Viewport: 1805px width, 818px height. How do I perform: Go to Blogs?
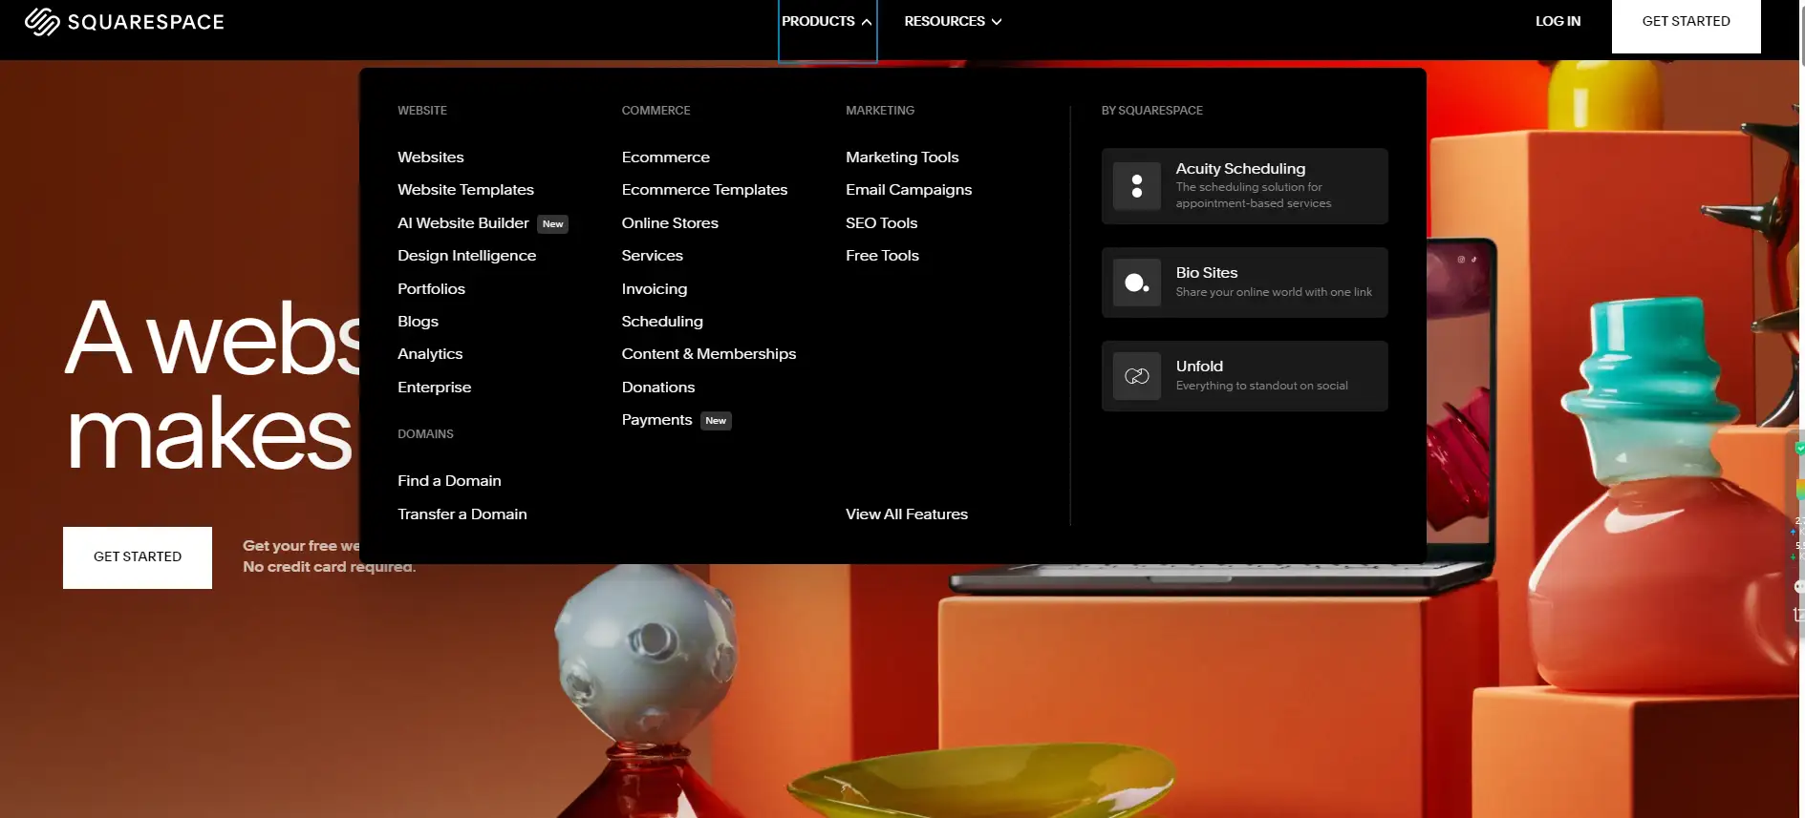(x=418, y=322)
